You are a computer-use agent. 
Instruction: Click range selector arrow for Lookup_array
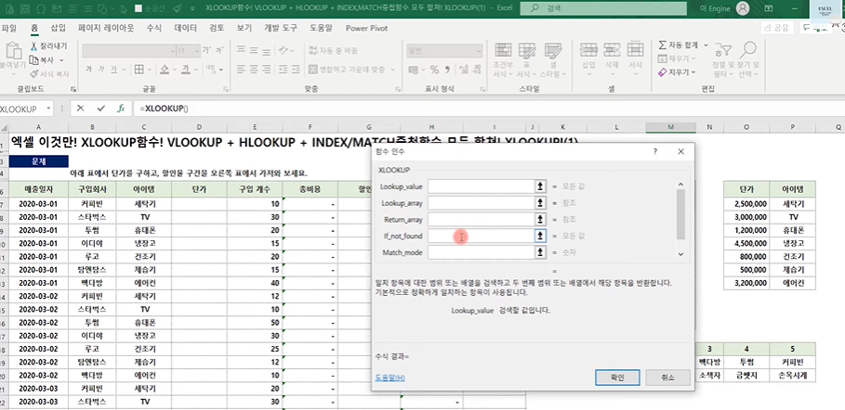click(540, 203)
